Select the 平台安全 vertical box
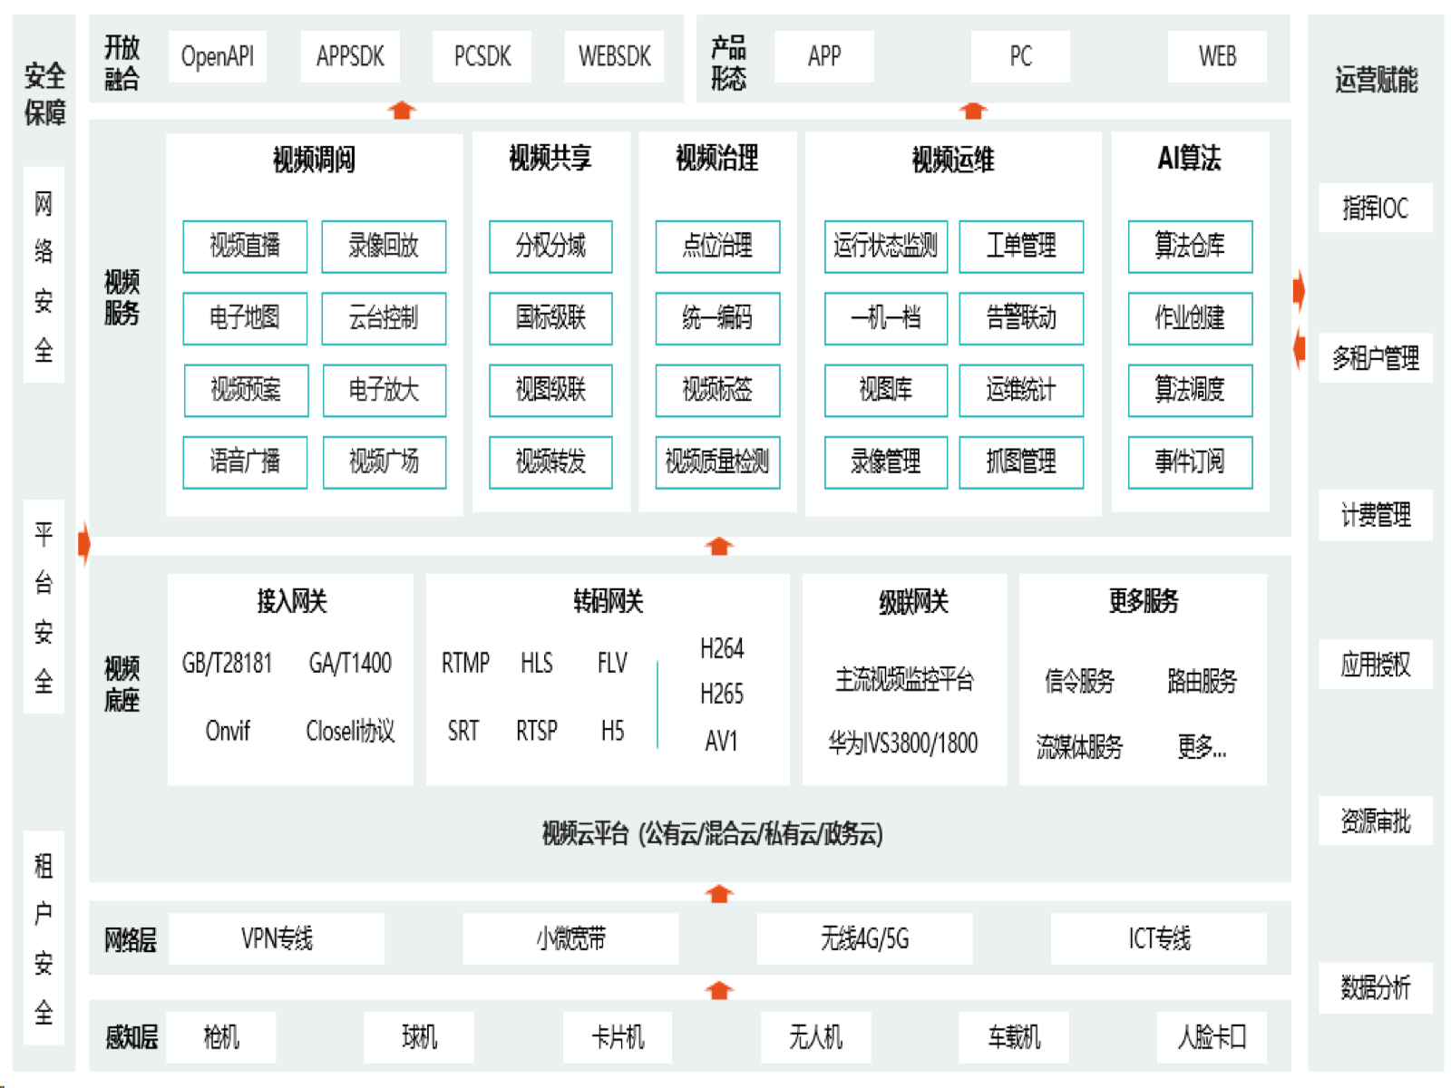The image size is (1451, 1088). click(44, 607)
